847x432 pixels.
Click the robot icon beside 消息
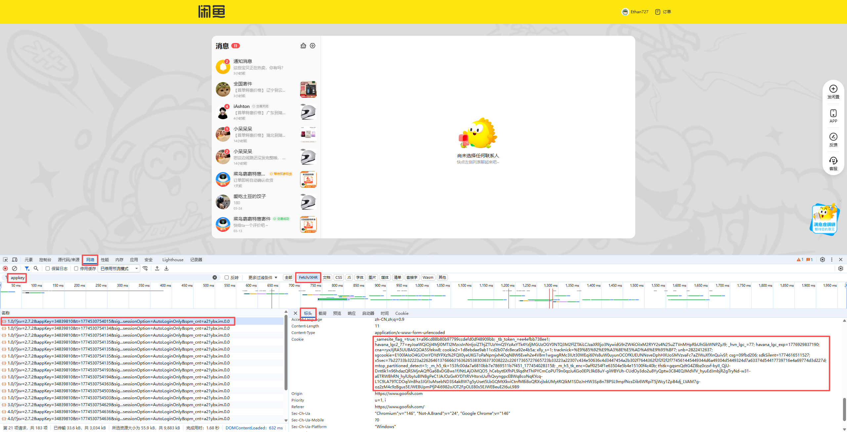click(x=303, y=46)
